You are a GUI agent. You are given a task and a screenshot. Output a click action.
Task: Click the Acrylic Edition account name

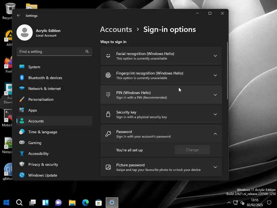point(48,31)
